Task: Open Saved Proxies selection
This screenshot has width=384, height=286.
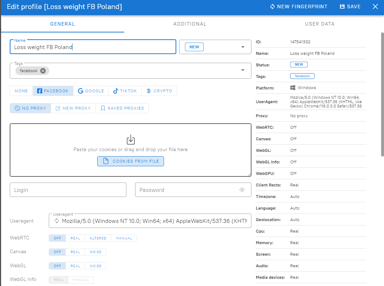Action: coord(122,108)
